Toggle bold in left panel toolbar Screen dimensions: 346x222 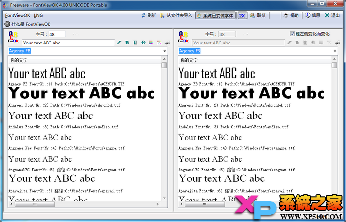127,43
